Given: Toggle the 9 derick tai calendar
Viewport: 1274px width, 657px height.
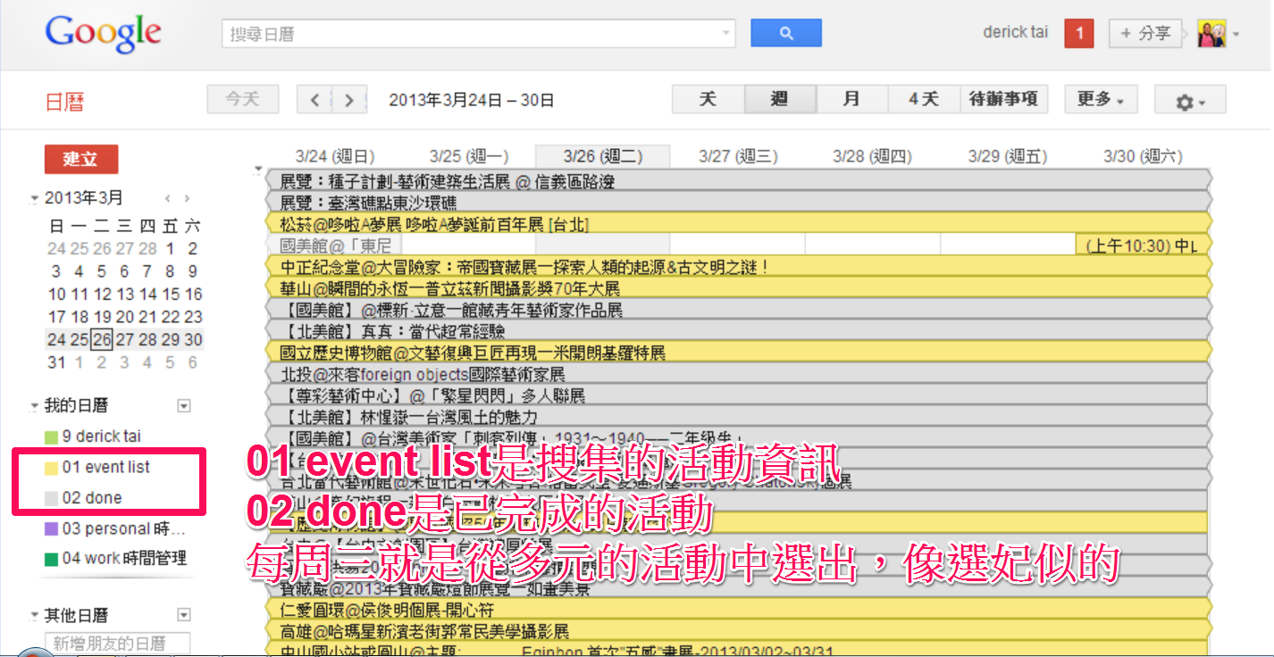Looking at the screenshot, I should coord(94,437).
